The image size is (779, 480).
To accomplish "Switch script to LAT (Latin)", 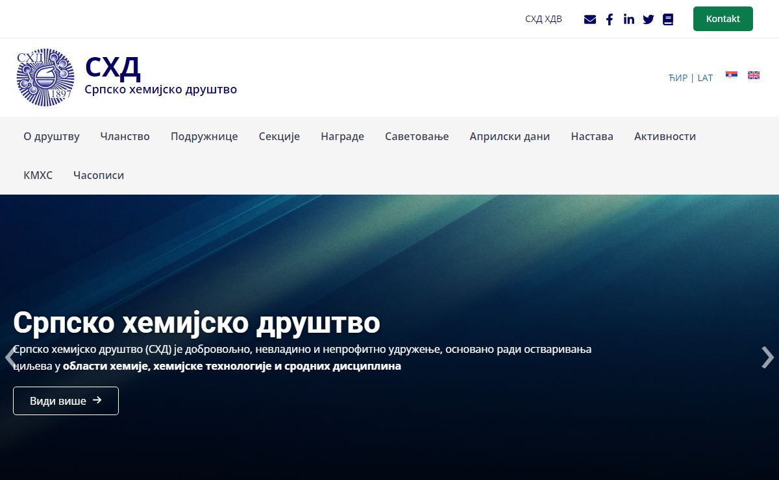I will (x=705, y=78).
